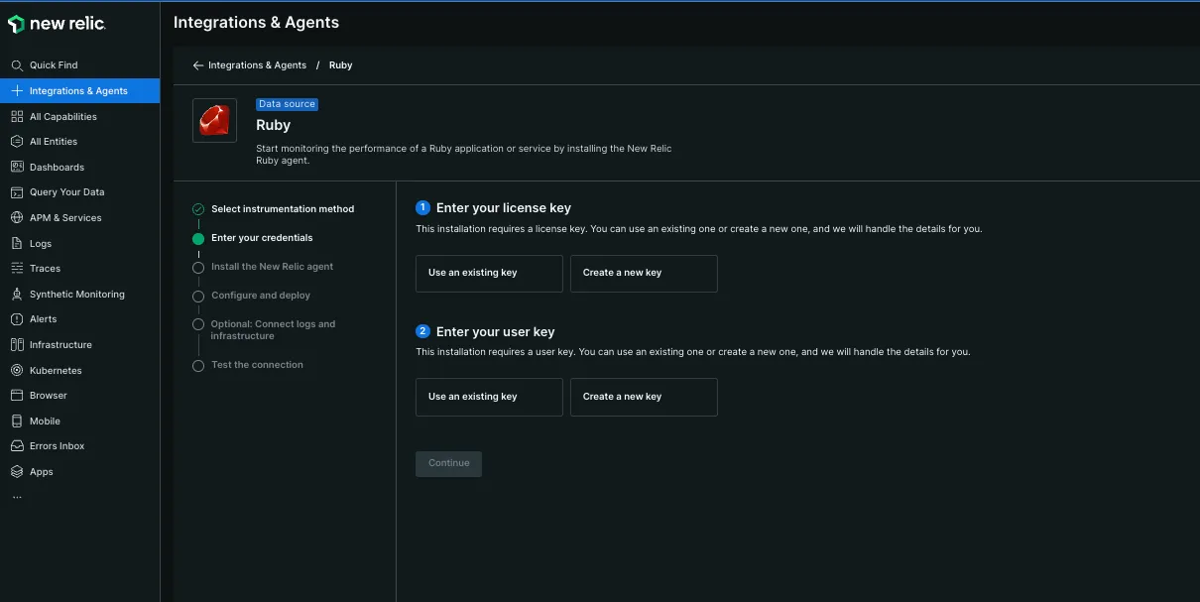1200x602 pixels.
Task: Select the 'Select instrumentation method' step
Action: pos(282,209)
